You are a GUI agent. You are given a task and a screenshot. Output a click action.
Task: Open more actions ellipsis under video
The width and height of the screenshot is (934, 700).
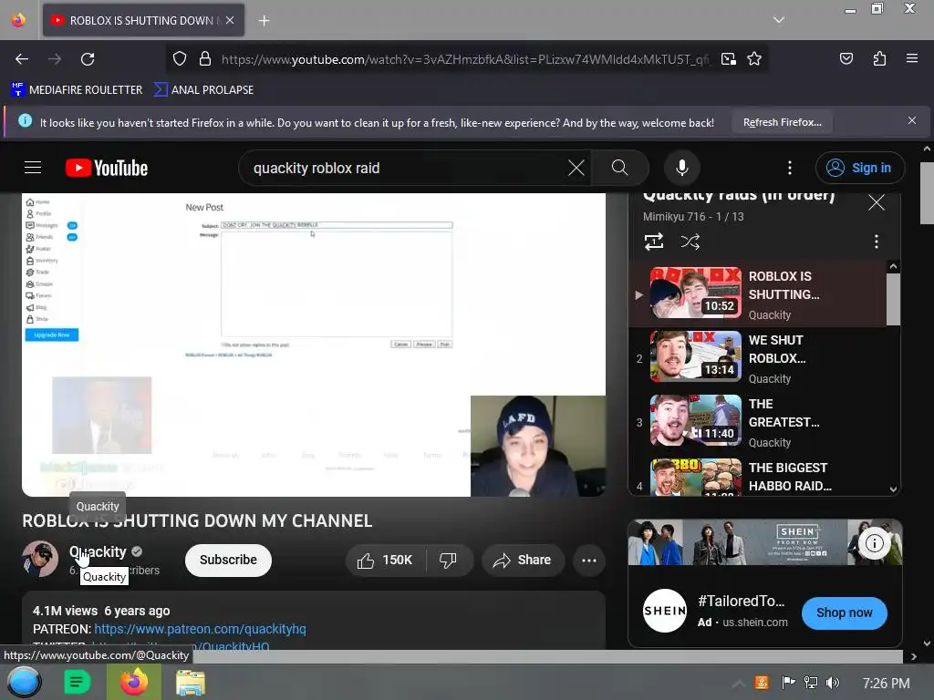pyautogui.click(x=589, y=561)
